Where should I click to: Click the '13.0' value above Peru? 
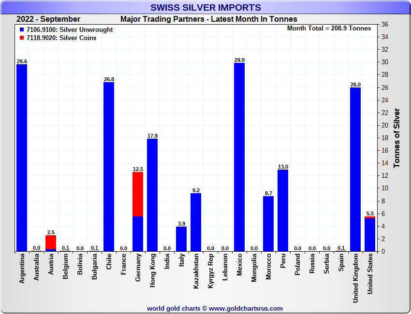[x=283, y=167]
